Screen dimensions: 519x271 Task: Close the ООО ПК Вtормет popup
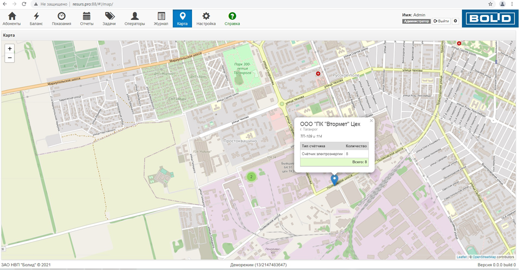click(x=371, y=121)
